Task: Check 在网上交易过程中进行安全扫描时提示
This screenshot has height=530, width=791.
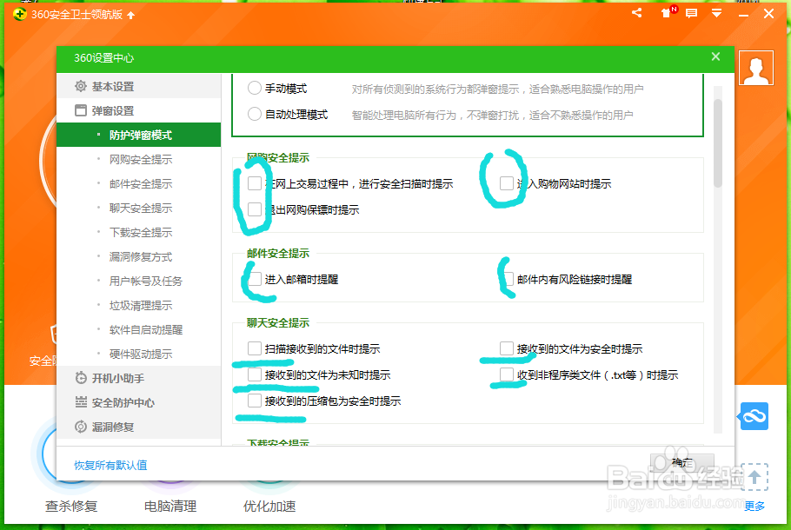Action: [x=255, y=183]
